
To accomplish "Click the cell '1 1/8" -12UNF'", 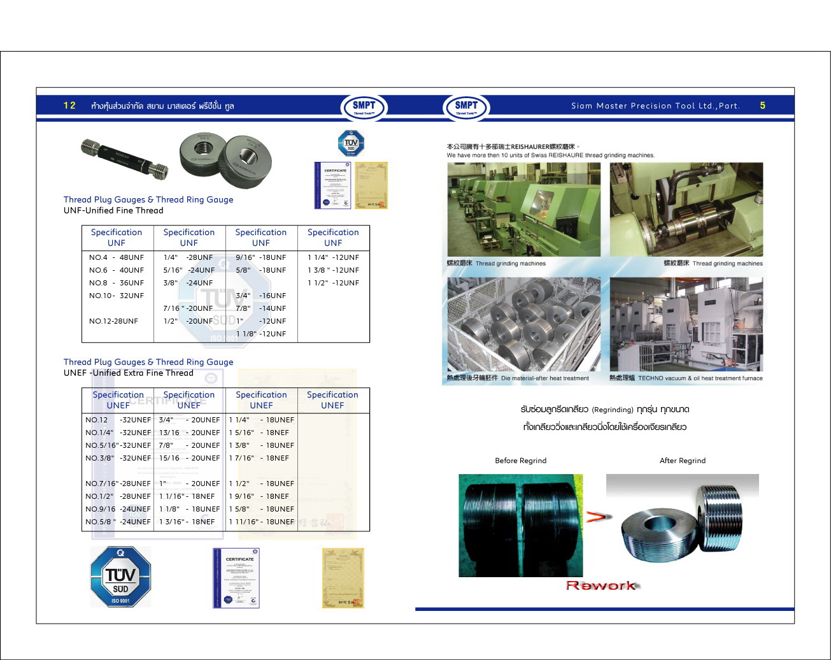I will (261, 334).
